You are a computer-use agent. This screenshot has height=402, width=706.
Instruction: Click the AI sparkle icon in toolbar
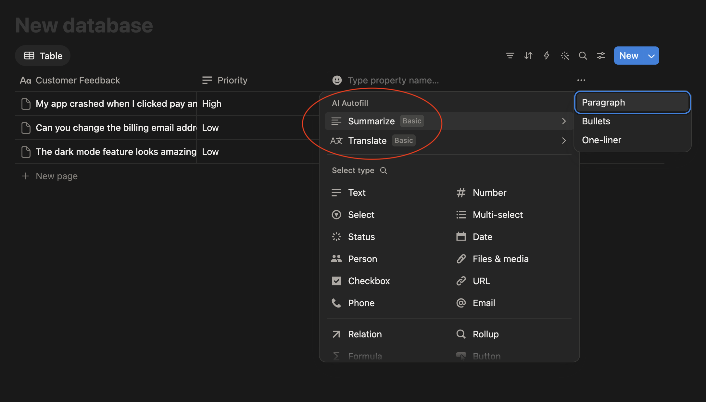point(565,56)
